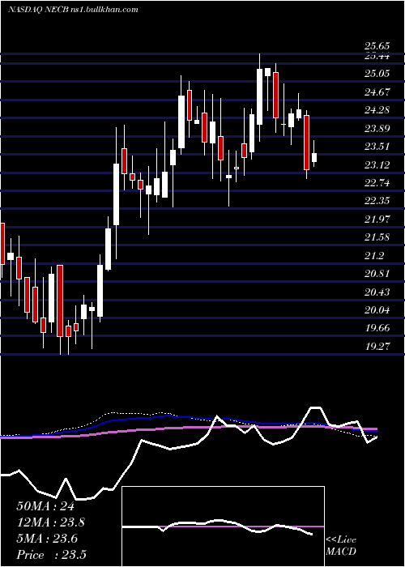Select the 21.58 price axis label
Screen dimensions: 405x567
point(377,237)
